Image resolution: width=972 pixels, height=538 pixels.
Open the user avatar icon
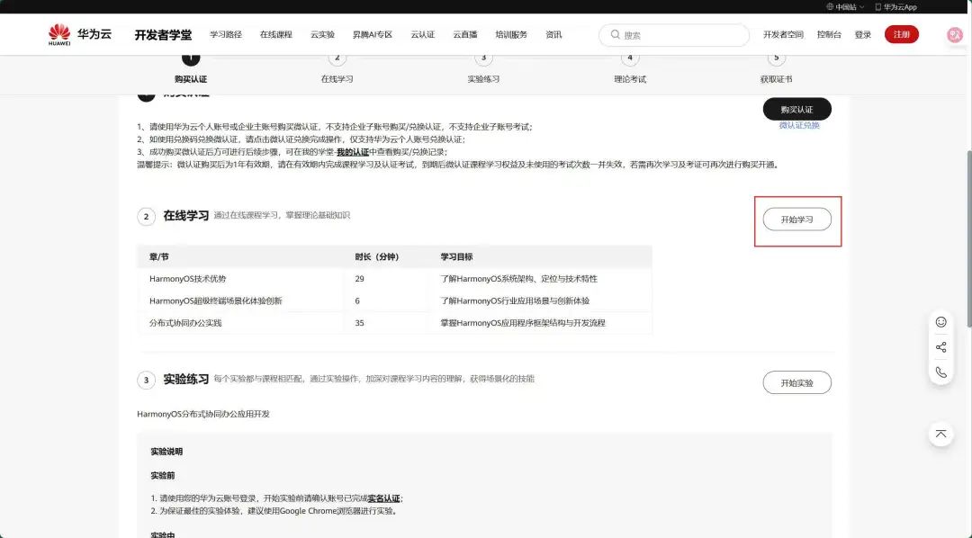pos(955,35)
